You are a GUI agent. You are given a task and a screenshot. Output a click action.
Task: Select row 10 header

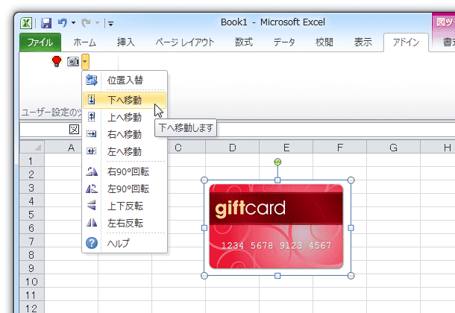point(31,282)
